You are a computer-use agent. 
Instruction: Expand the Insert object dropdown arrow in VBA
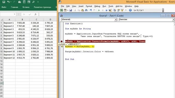pos(68,10)
